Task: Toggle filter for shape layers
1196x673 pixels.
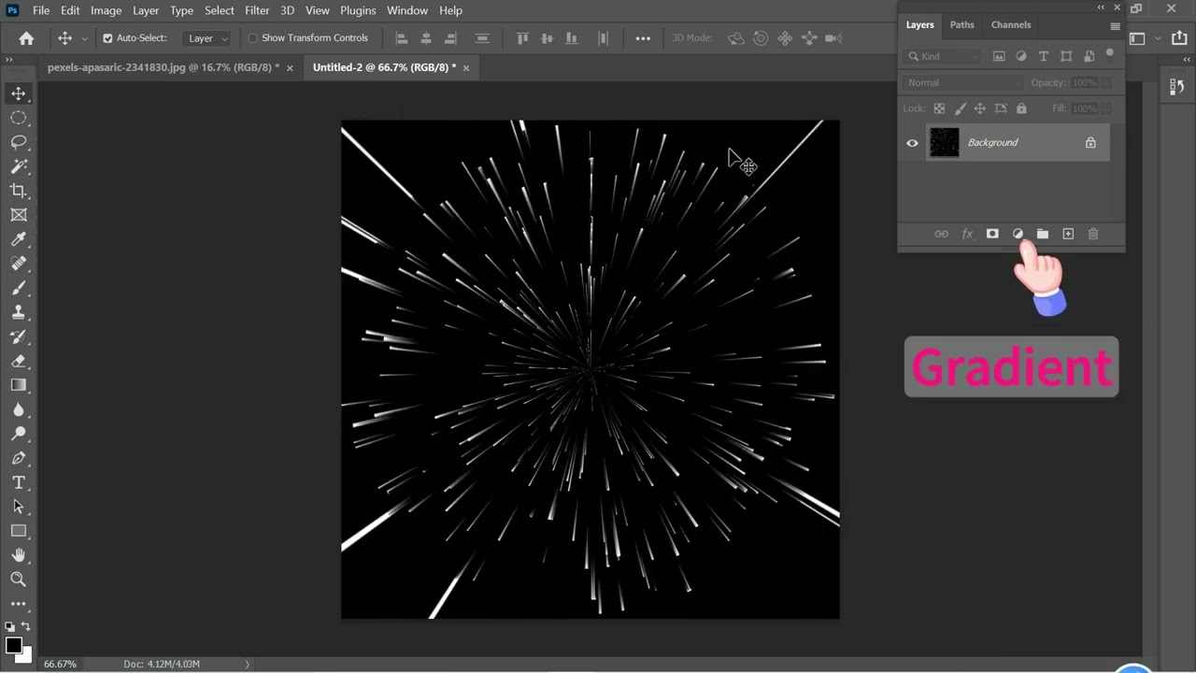Action: [x=1066, y=56]
